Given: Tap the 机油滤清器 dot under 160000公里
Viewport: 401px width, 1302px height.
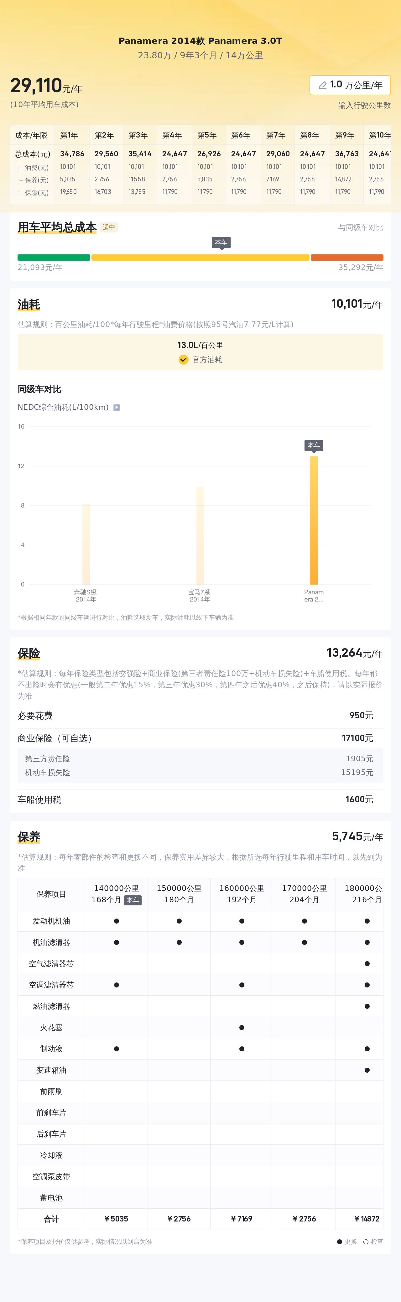Looking at the screenshot, I should pos(242,942).
